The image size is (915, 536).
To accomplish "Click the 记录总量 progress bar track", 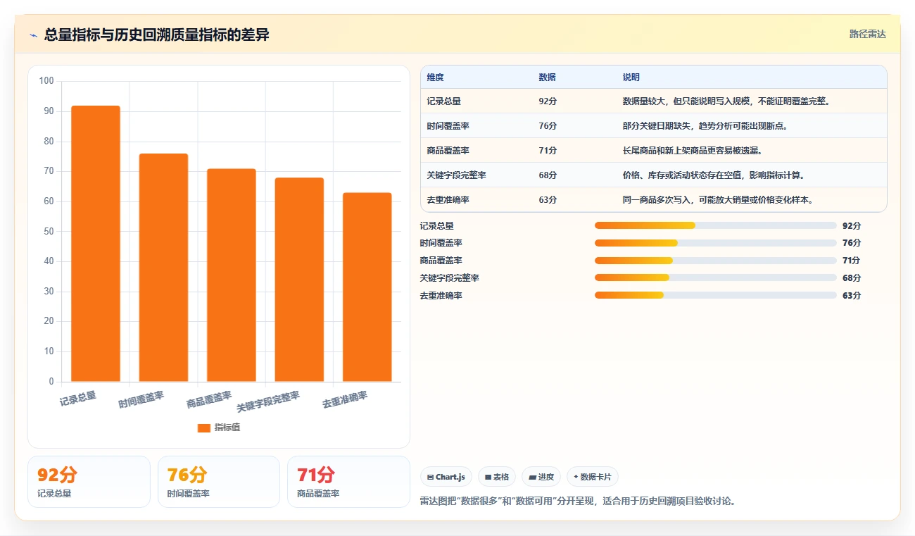I will [715, 225].
